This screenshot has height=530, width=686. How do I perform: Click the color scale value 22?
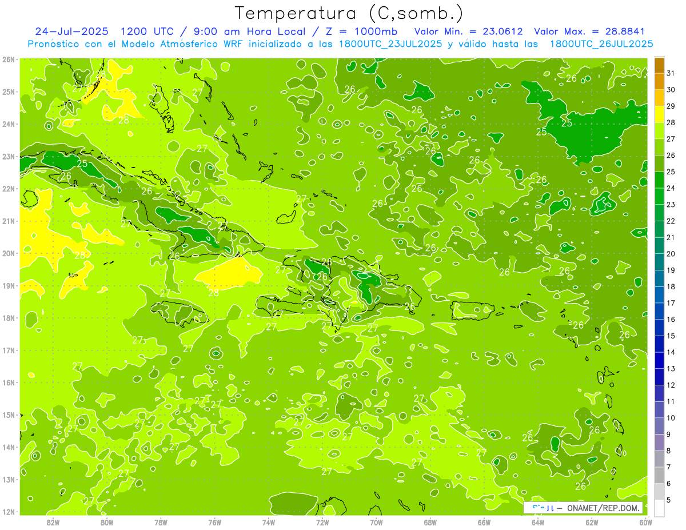[671, 221]
